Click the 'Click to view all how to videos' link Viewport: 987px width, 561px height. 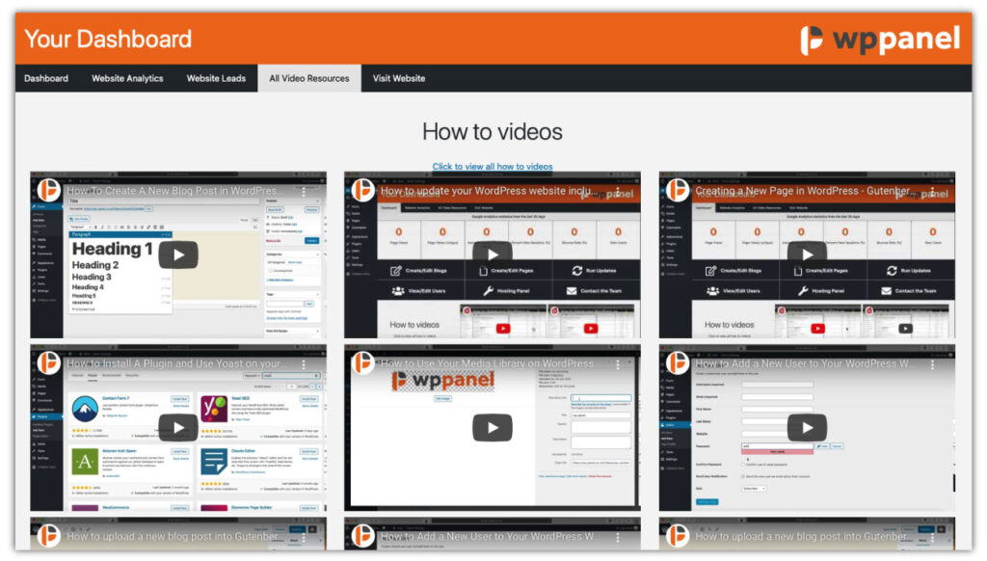pyautogui.click(x=493, y=166)
